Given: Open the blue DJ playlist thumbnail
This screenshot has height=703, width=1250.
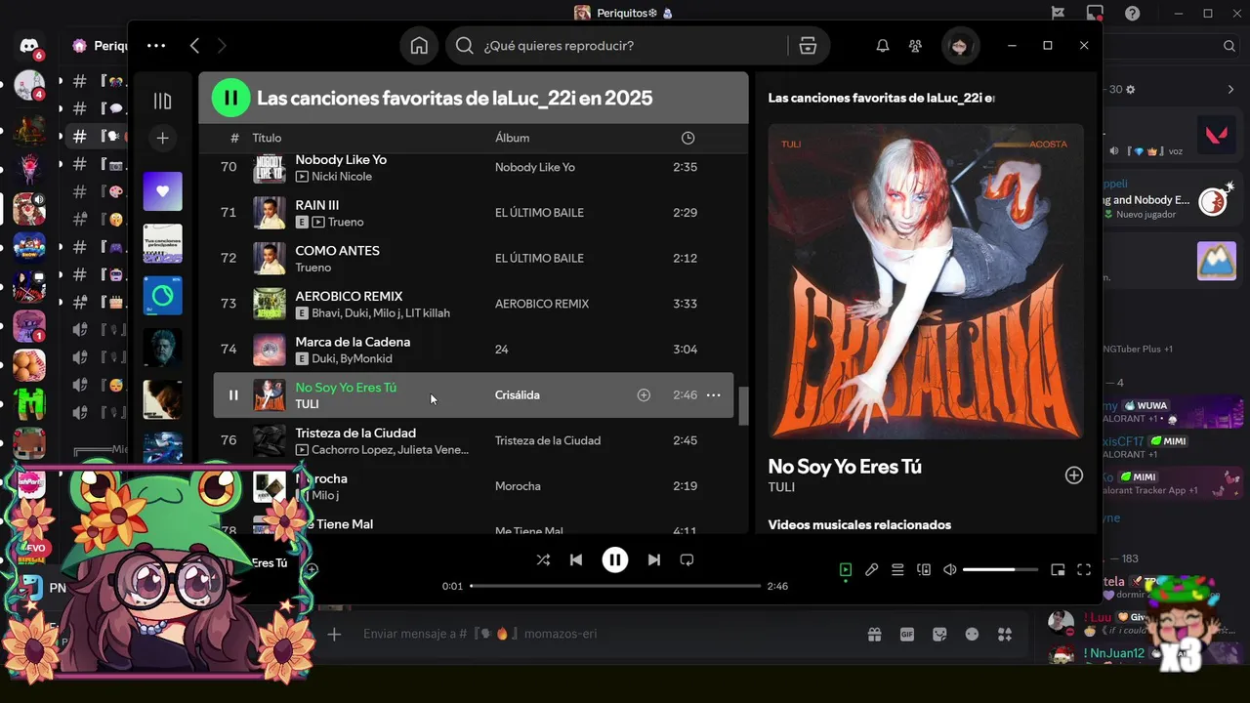Looking at the screenshot, I should pyautogui.click(x=162, y=295).
